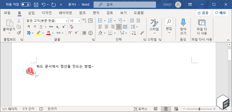Viewport: 232px width, 112px height.
Task: Click the character border icon
Action: (x=90, y=21)
